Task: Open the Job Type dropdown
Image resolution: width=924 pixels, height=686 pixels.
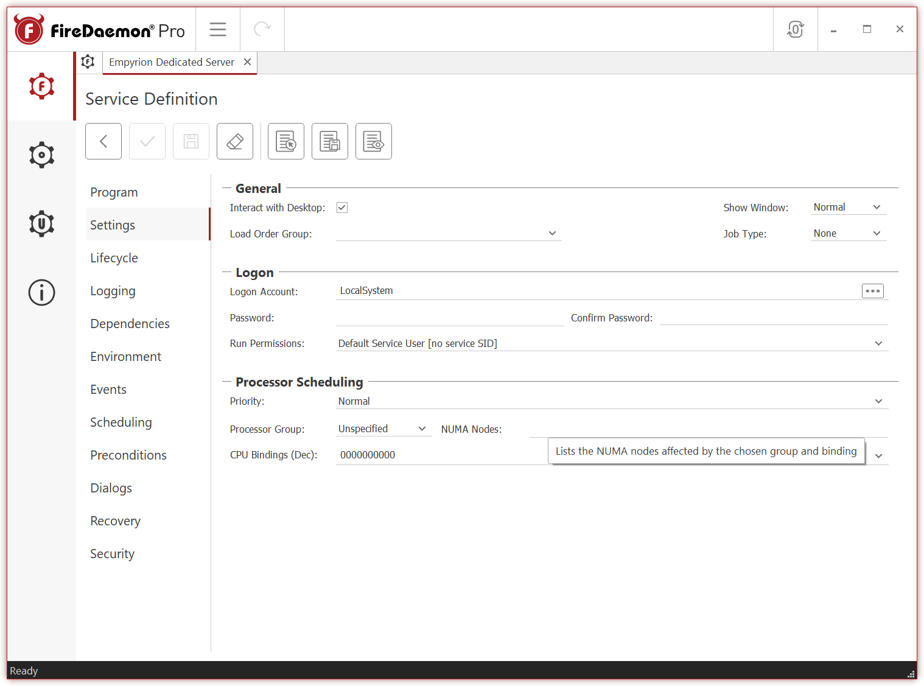Action: 849,233
